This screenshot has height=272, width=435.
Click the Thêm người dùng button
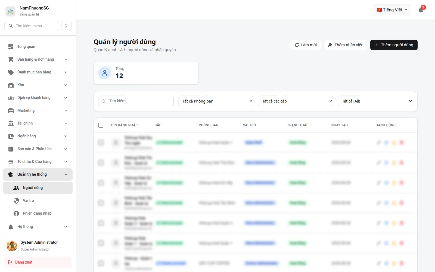click(x=394, y=45)
